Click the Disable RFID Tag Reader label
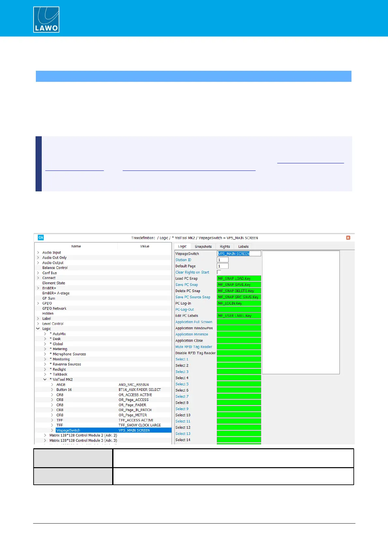The width and height of the screenshot is (388, 549). click(x=195, y=353)
